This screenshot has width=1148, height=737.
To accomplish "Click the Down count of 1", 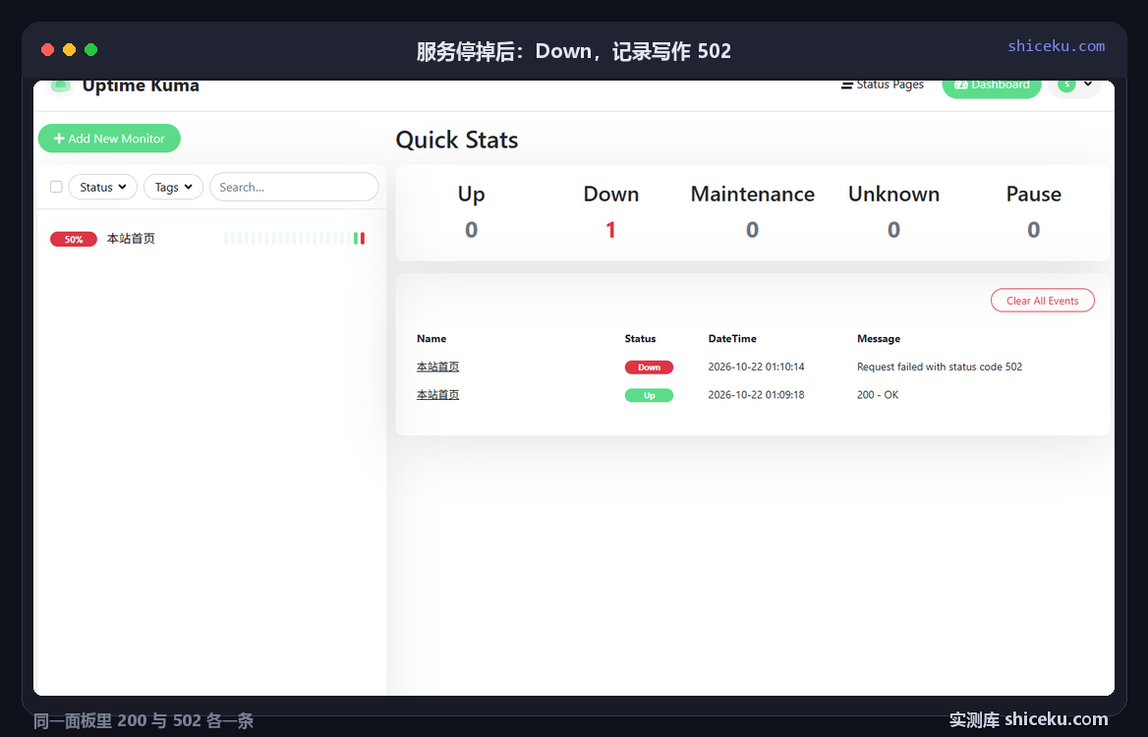I will tap(610, 230).
